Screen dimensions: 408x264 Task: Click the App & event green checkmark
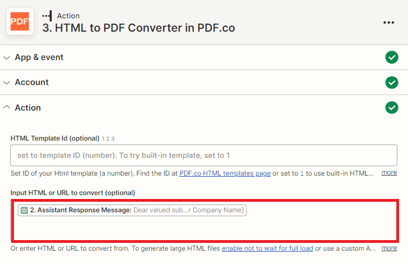pyautogui.click(x=392, y=57)
